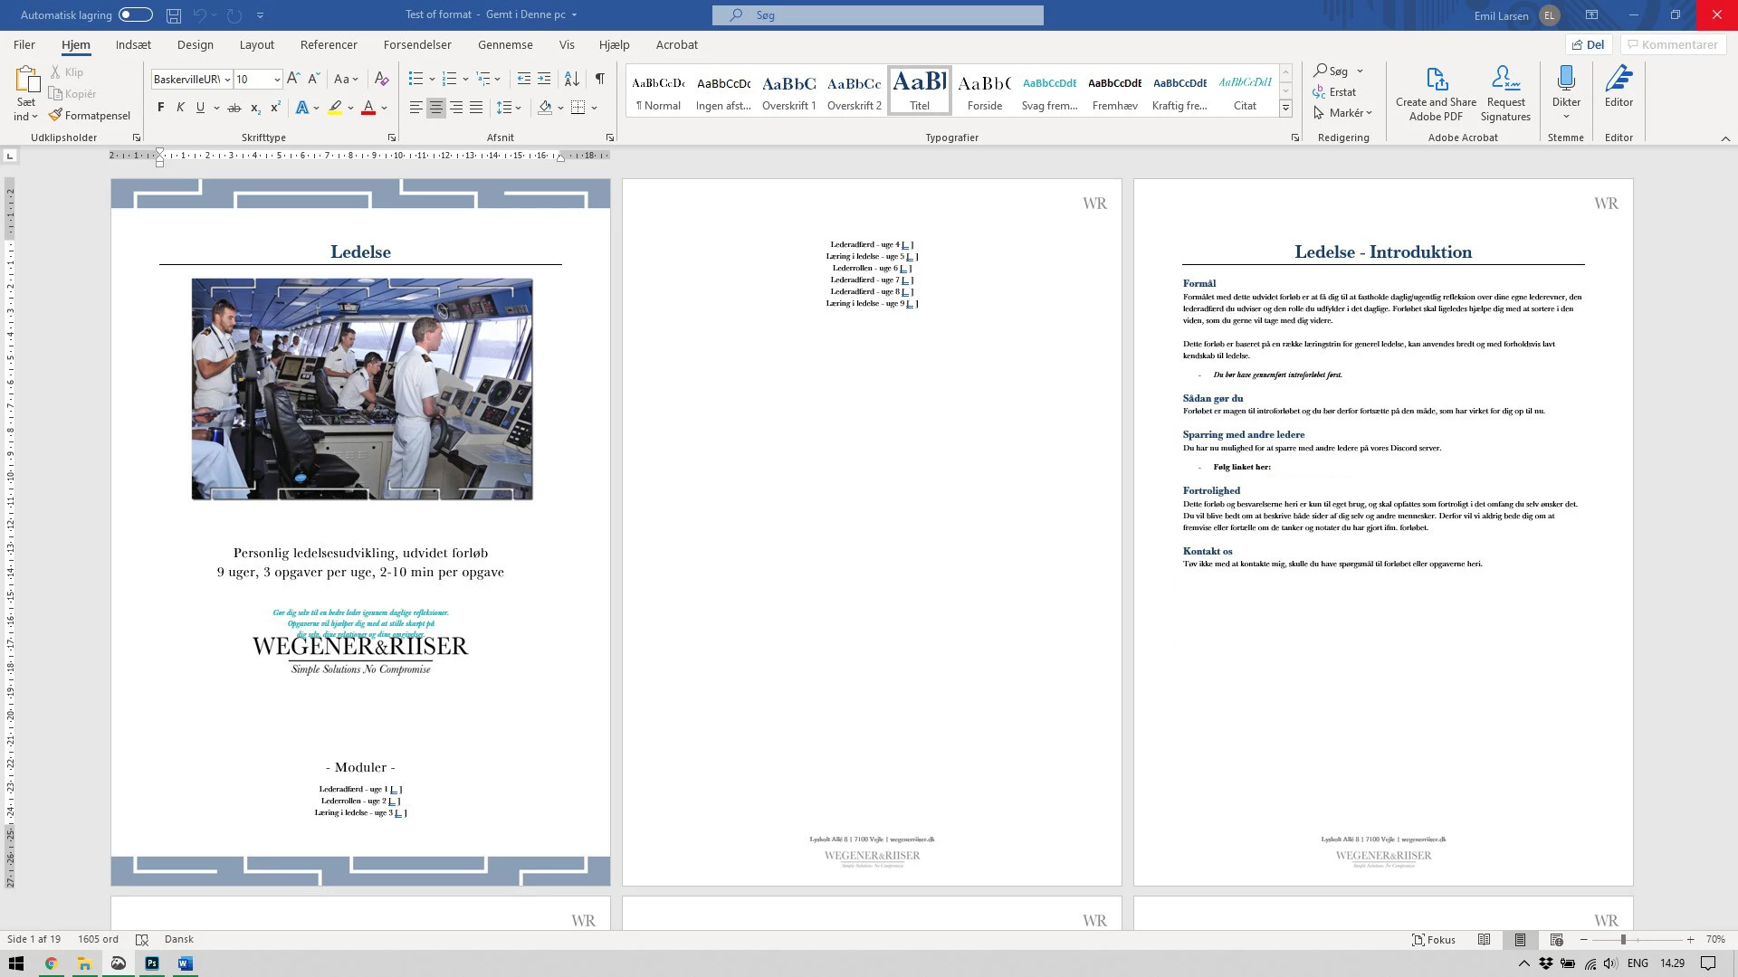
Task: Click the clear formatting eraser icon
Action: [x=382, y=80]
